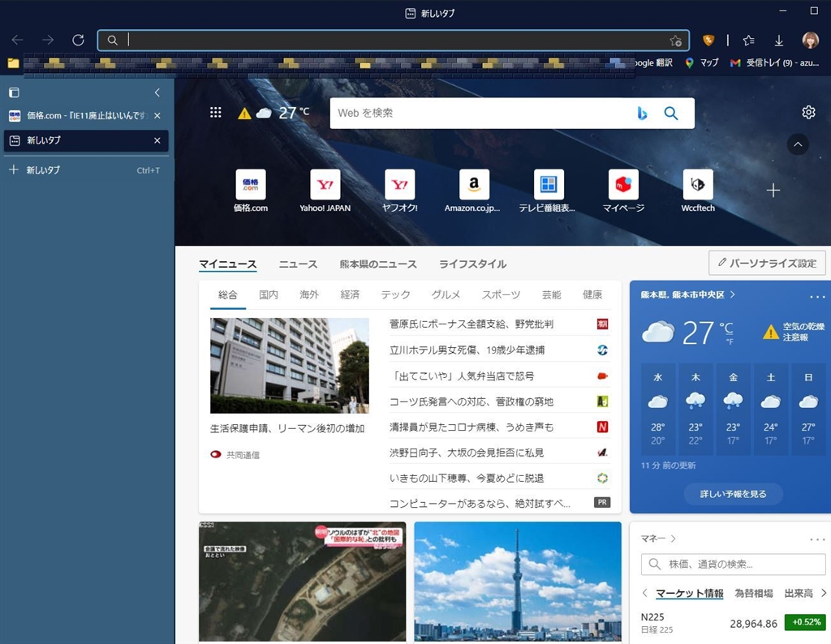Open money card more options dots
Image resolution: width=831 pixels, height=644 pixels.
click(817, 539)
